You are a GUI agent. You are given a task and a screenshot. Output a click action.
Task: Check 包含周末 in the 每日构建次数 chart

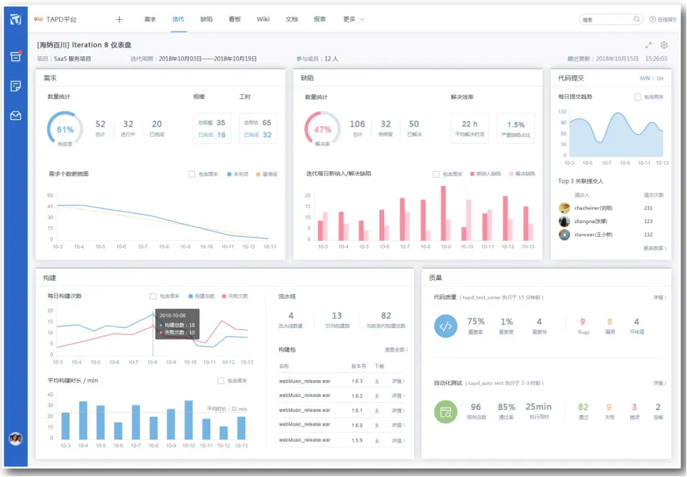[153, 297]
